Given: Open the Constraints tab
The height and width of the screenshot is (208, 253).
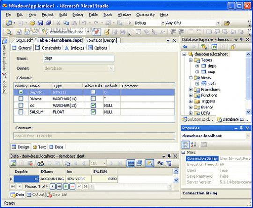Looking at the screenshot, I should (48, 48).
